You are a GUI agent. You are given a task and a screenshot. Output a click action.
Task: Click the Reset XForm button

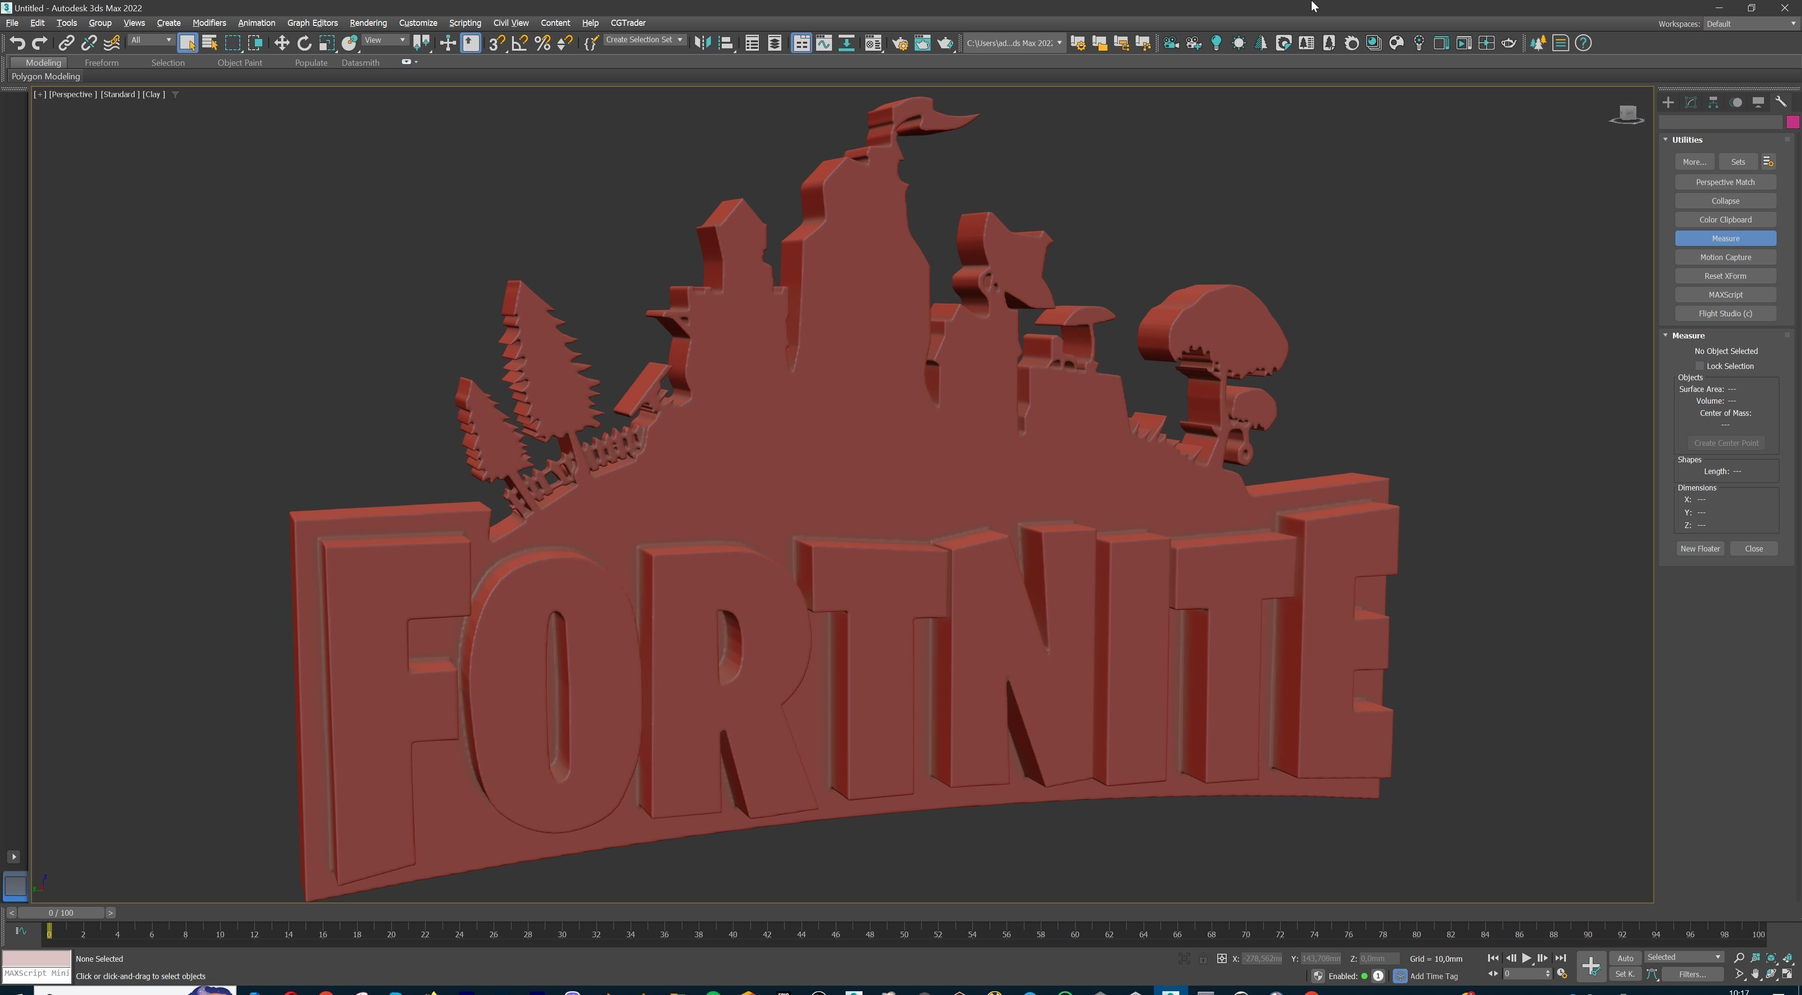click(1725, 276)
